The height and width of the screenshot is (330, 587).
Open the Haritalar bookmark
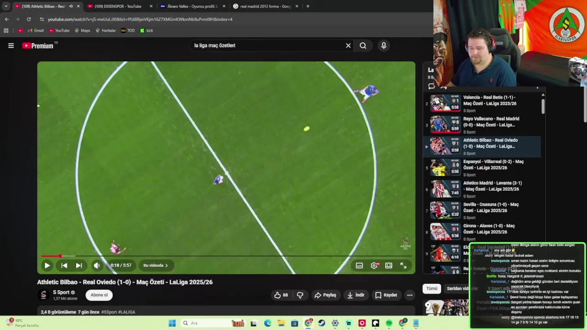click(105, 31)
